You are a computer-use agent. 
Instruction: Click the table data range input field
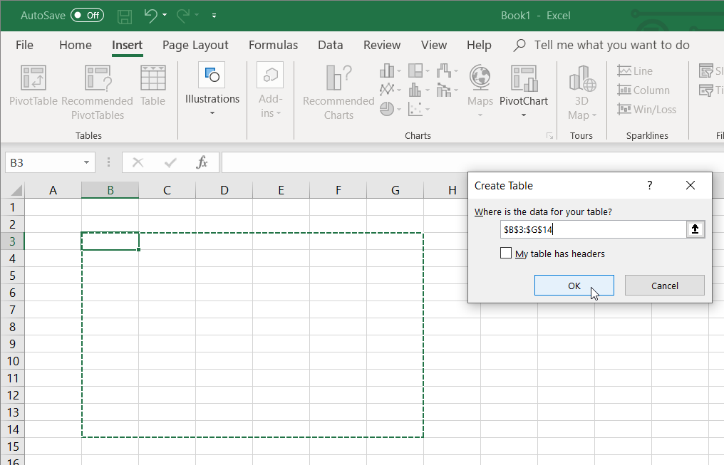click(x=594, y=229)
